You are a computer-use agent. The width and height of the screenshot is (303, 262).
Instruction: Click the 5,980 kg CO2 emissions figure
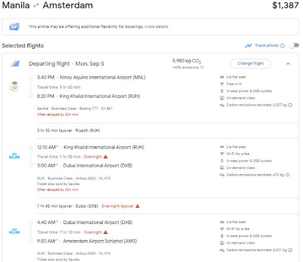187,61
